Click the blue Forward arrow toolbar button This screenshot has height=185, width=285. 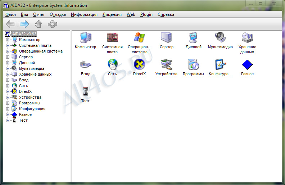coord(24,24)
